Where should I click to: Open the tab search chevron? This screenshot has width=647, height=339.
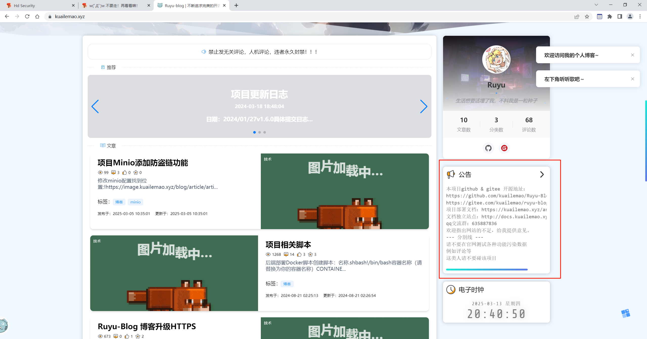click(596, 5)
